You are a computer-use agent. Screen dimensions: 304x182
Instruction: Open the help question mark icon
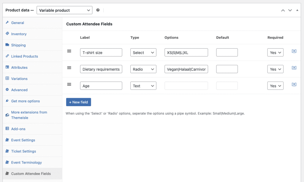coord(98,10)
